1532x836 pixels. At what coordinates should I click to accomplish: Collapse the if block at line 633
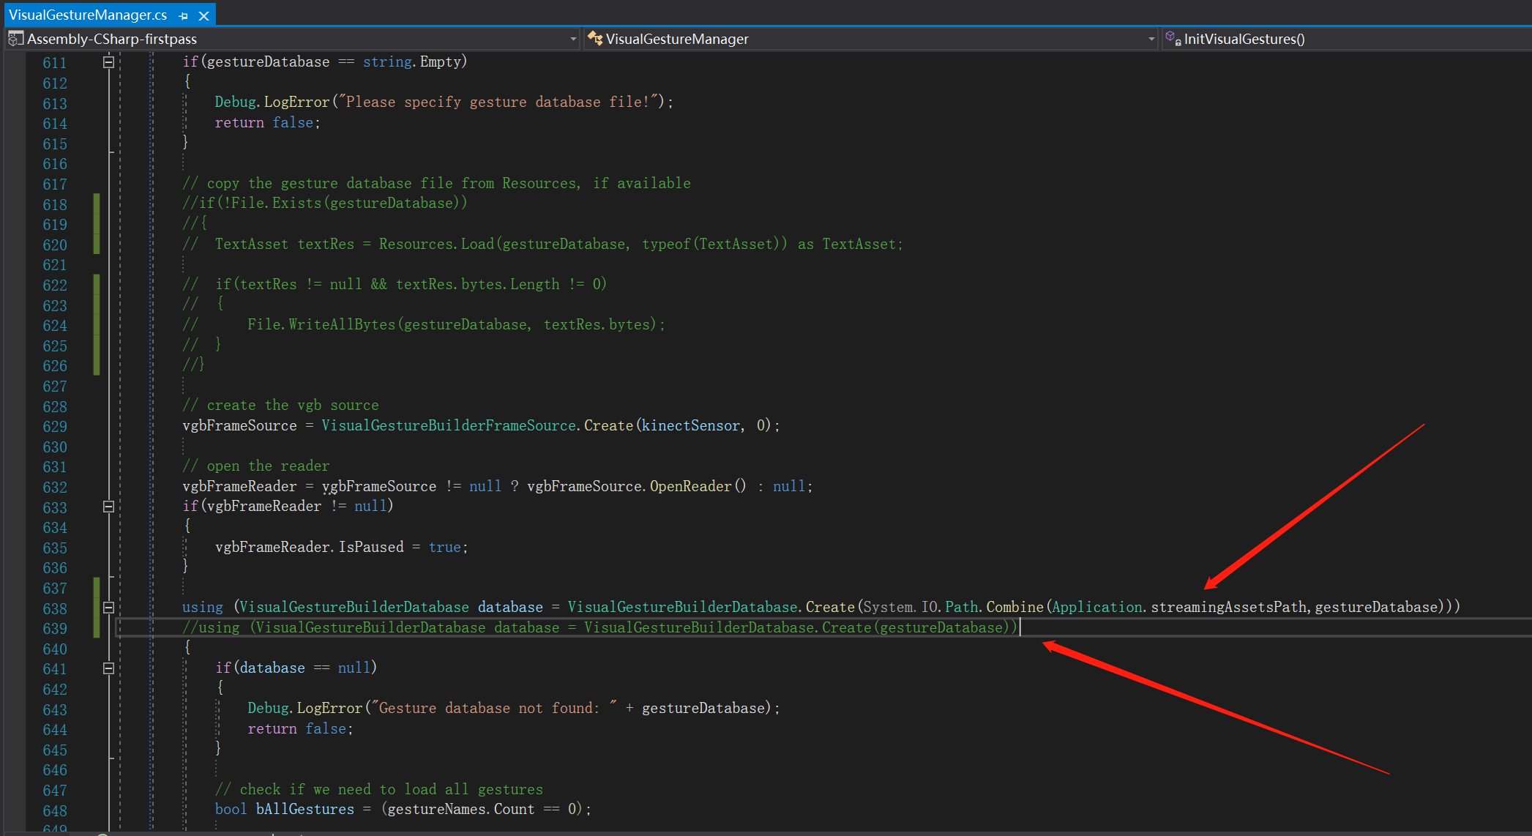pos(108,507)
